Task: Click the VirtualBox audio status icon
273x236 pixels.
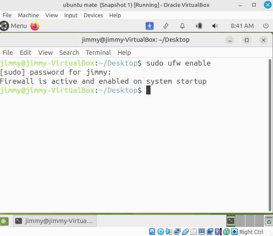Action: click(x=169, y=232)
